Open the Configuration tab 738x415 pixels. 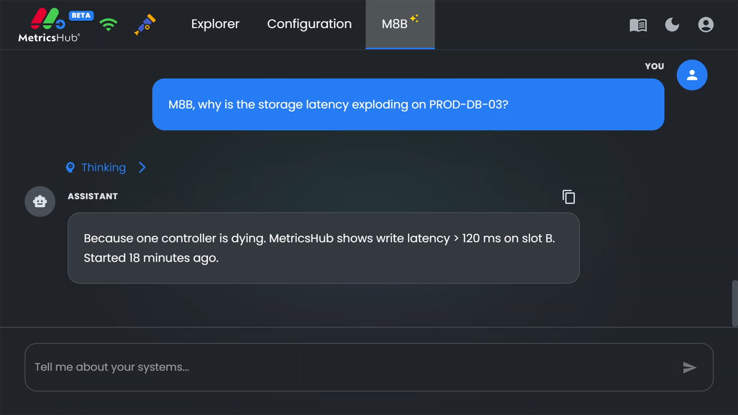309,24
